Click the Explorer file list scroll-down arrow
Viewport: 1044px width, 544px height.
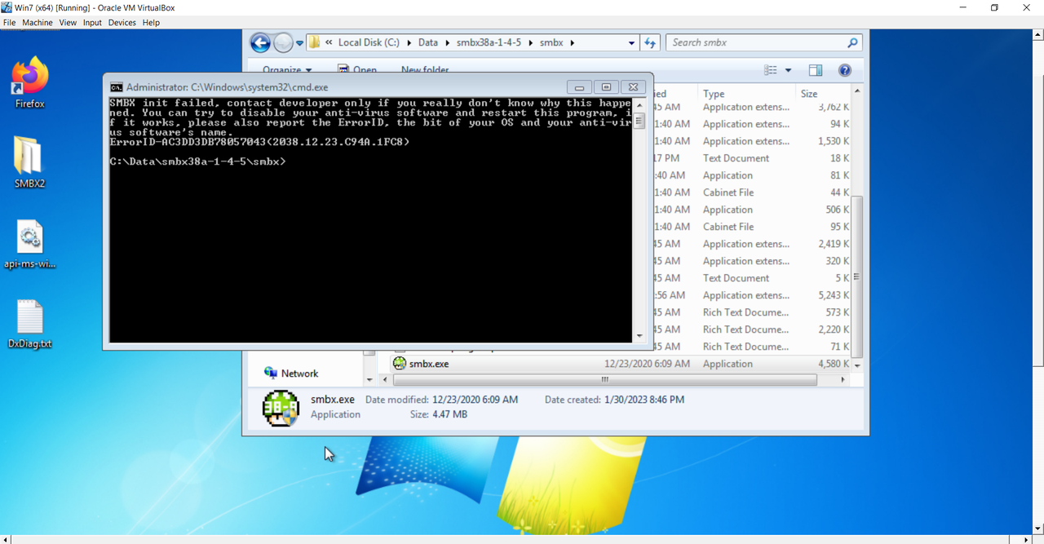pyautogui.click(x=856, y=365)
